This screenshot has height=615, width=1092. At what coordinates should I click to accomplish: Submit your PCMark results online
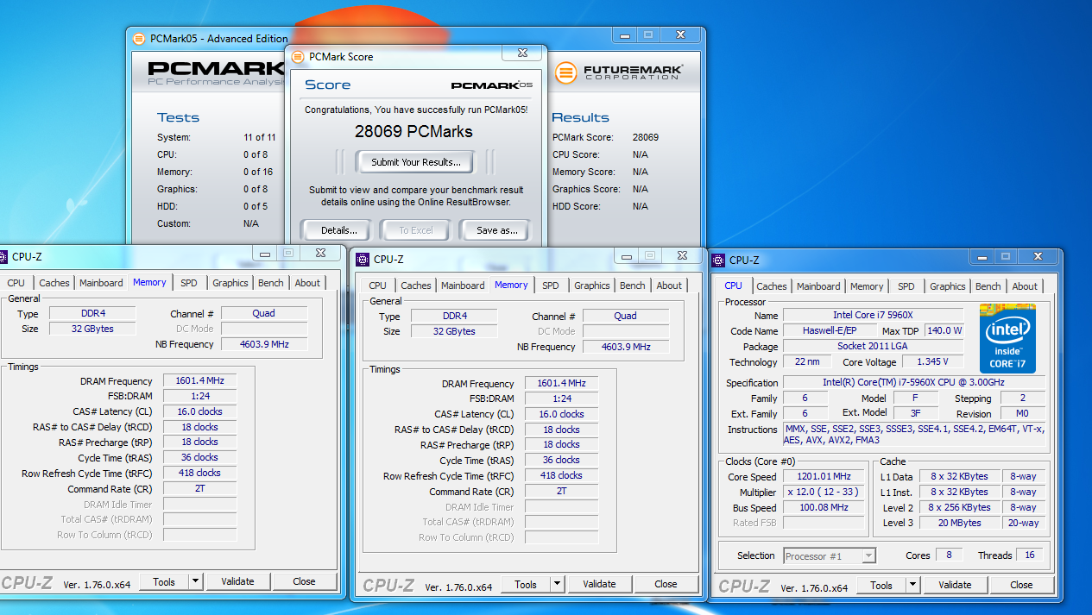coord(416,162)
